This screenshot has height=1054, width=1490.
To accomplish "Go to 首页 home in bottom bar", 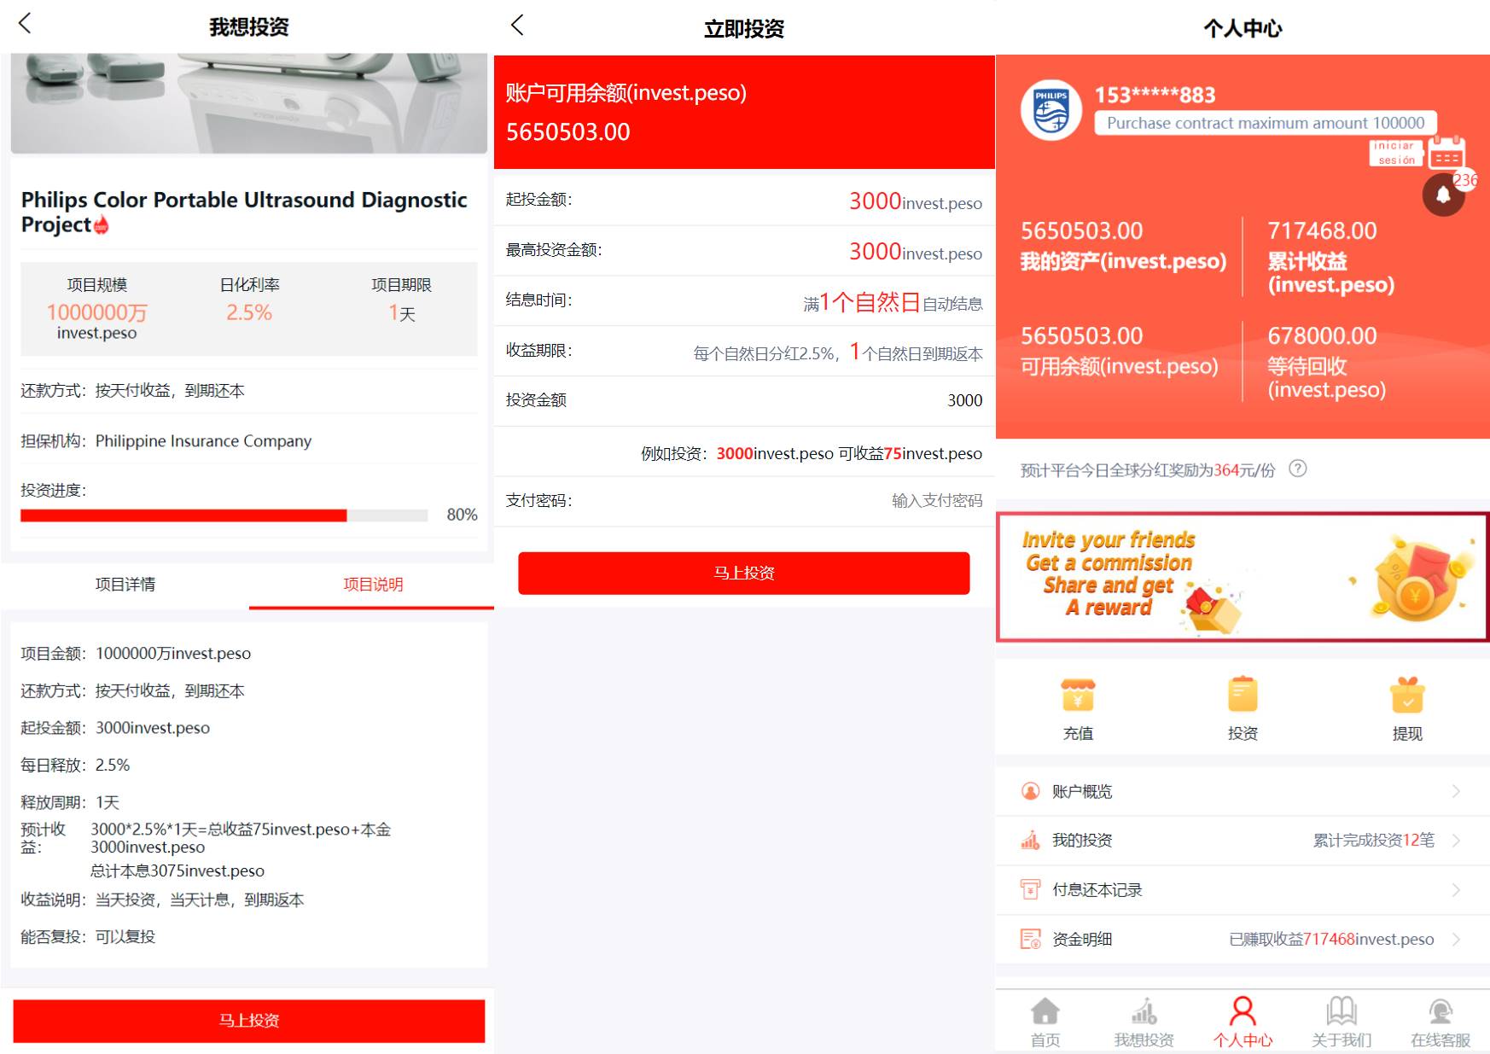I will click(x=1045, y=1022).
